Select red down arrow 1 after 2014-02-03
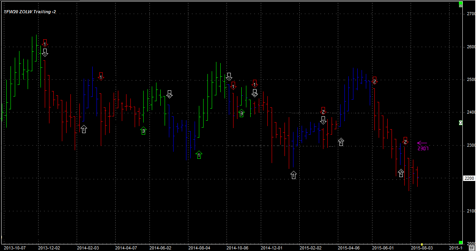 coord(101,76)
